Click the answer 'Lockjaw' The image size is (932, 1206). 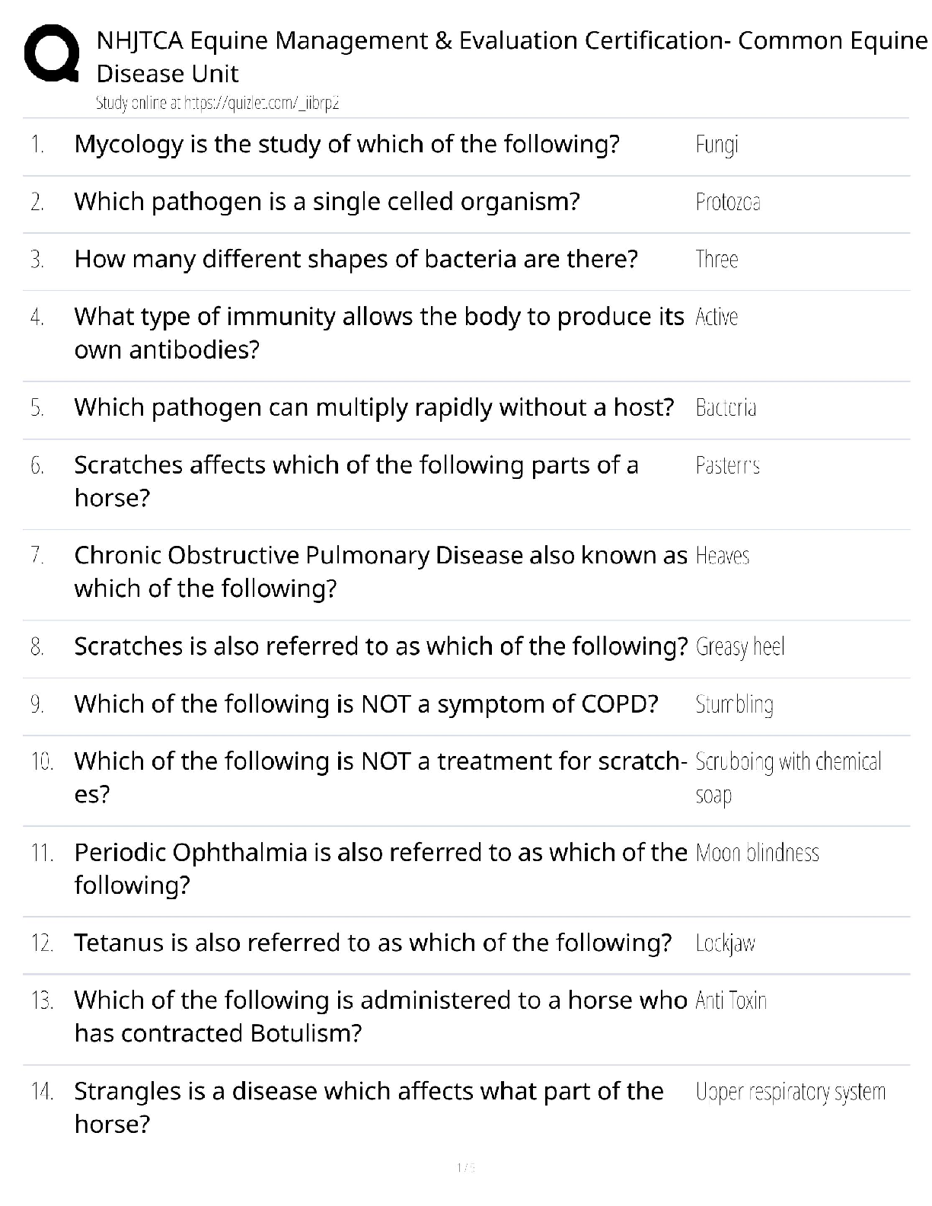tap(725, 944)
